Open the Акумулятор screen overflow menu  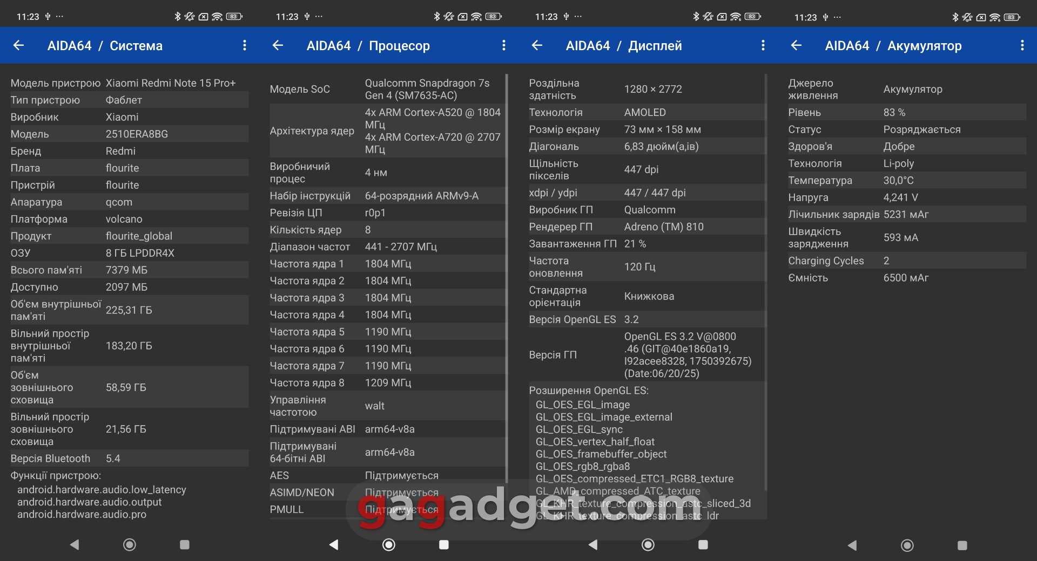coord(1022,46)
